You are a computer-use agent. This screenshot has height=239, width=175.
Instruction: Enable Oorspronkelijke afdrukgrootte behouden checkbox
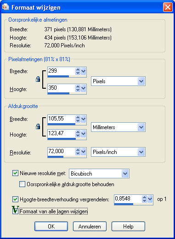pyautogui.click(x=22, y=184)
